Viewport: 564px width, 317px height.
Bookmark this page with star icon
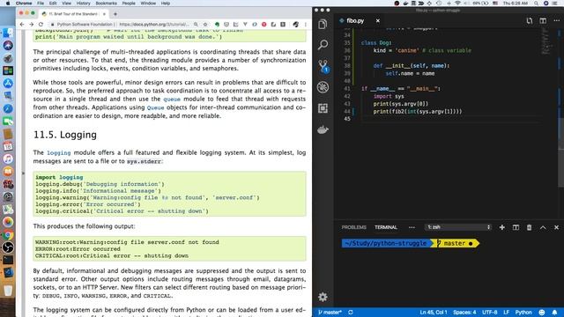click(205, 25)
